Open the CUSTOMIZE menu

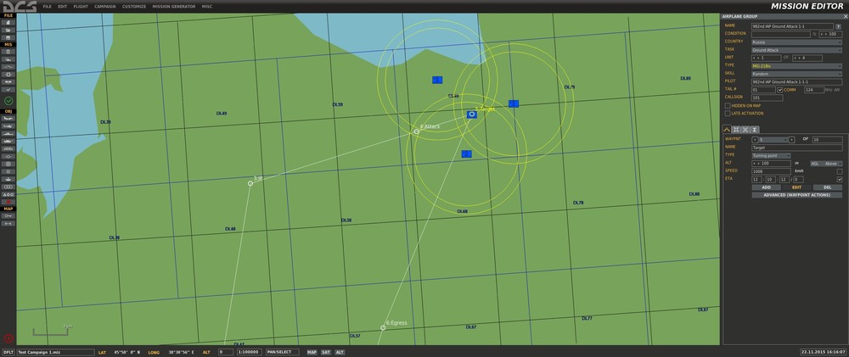click(134, 7)
